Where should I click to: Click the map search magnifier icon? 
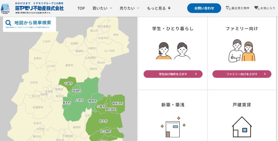click(x=8, y=23)
